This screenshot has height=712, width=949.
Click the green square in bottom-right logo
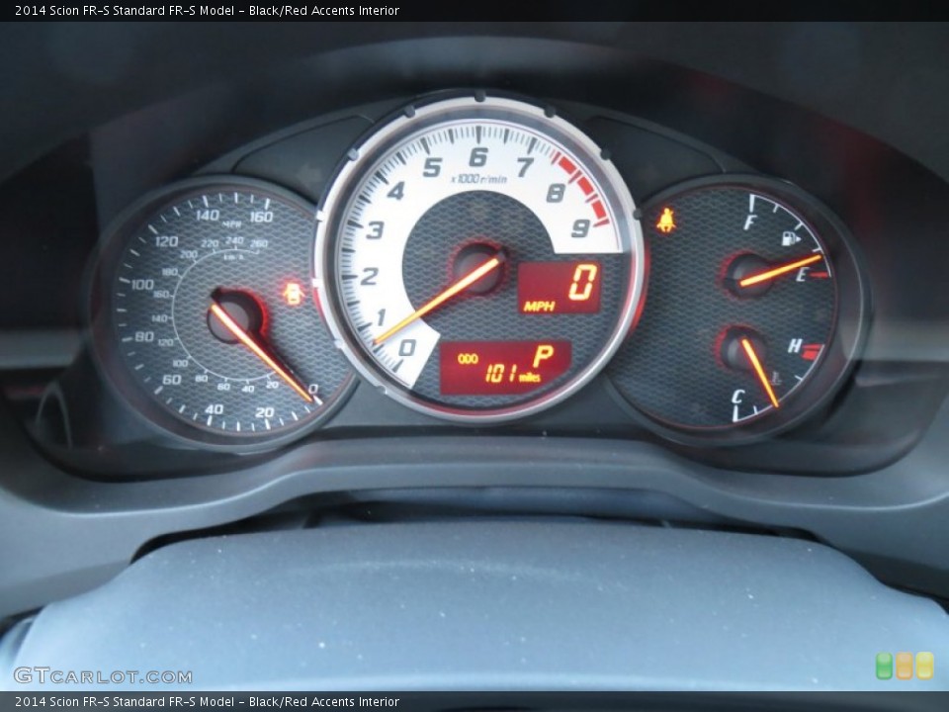tap(884, 666)
